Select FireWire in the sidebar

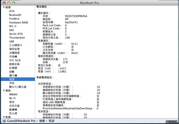tap(14, 19)
